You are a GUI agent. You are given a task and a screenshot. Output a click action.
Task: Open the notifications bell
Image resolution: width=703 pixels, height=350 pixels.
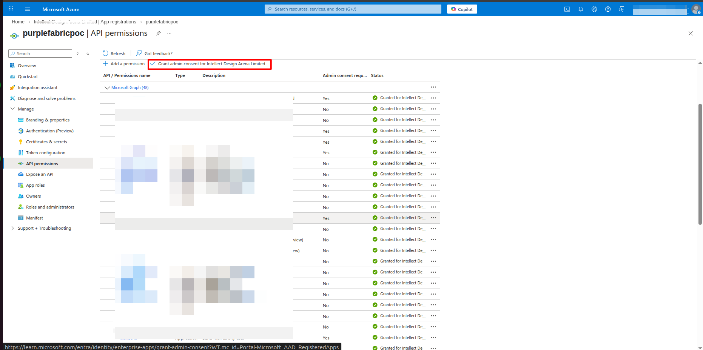tap(581, 9)
